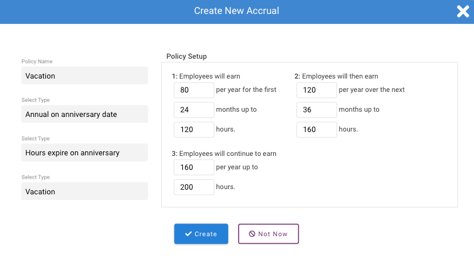Edit the Policy Name field showing Vacation
This screenshot has height=256, width=474.
tap(84, 76)
